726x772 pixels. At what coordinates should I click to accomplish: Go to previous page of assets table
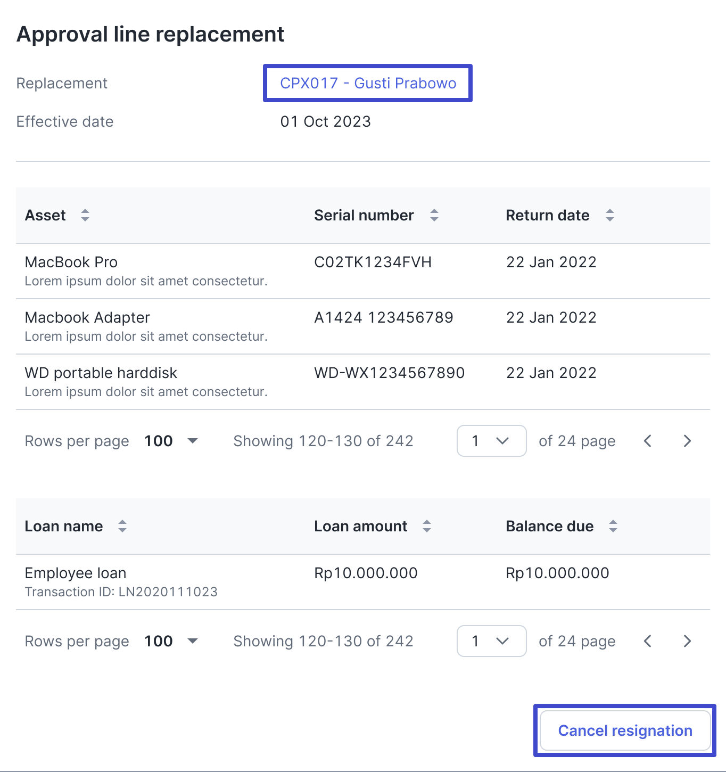[x=648, y=441]
